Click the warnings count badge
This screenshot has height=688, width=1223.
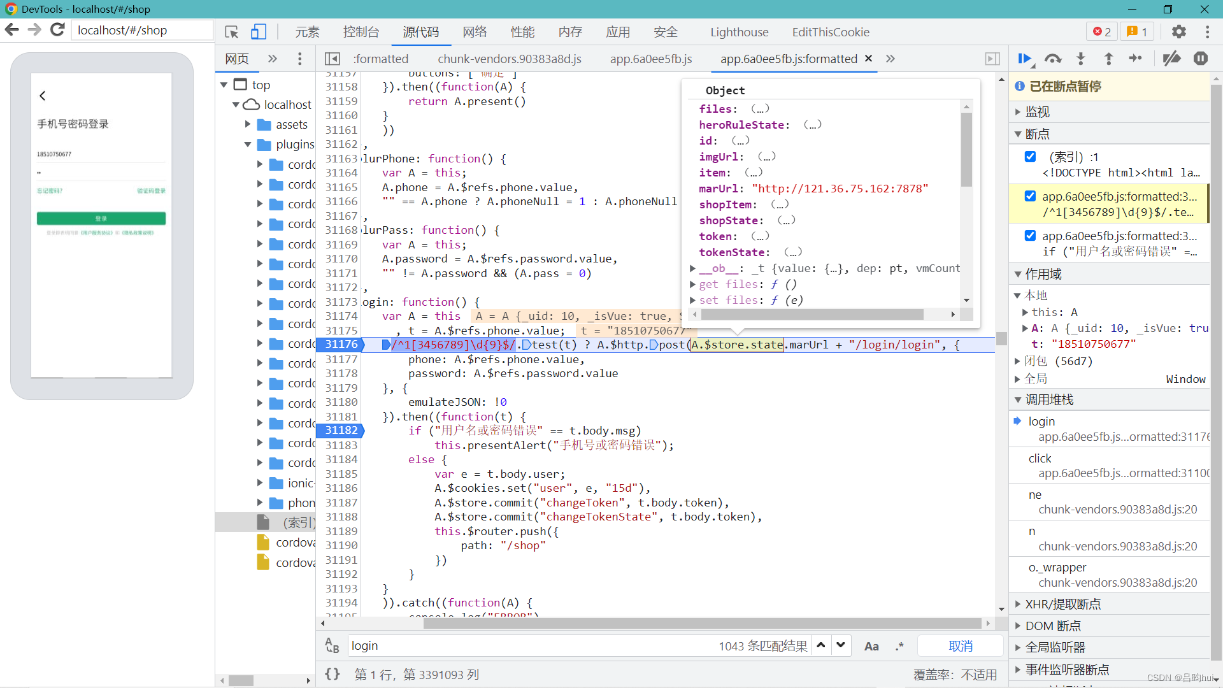pos(1137,32)
